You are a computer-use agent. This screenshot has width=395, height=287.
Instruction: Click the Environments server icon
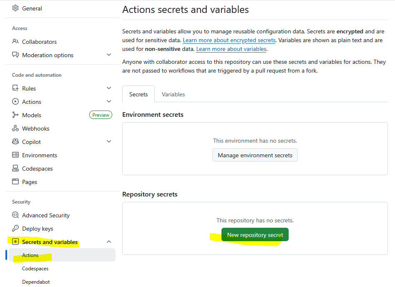pyautogui.click(x=15, y=155)
